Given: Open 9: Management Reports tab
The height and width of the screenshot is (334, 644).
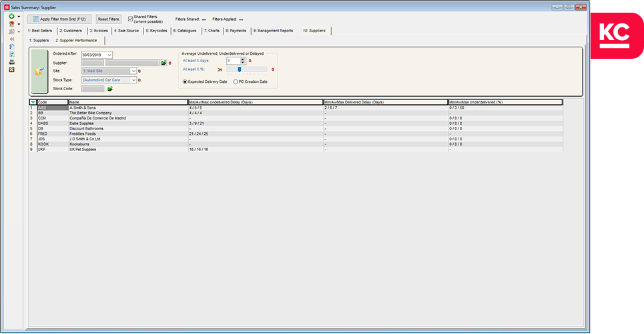Looking at the screenshot, I should click(273, 31).
